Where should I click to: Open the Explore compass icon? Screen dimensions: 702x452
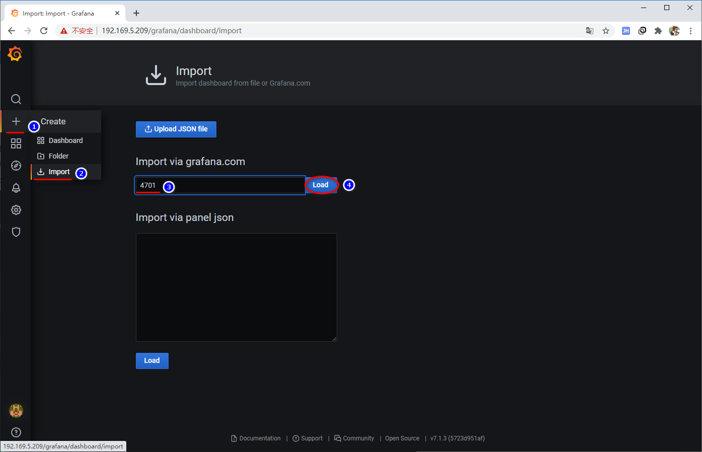tap(16, 166)
